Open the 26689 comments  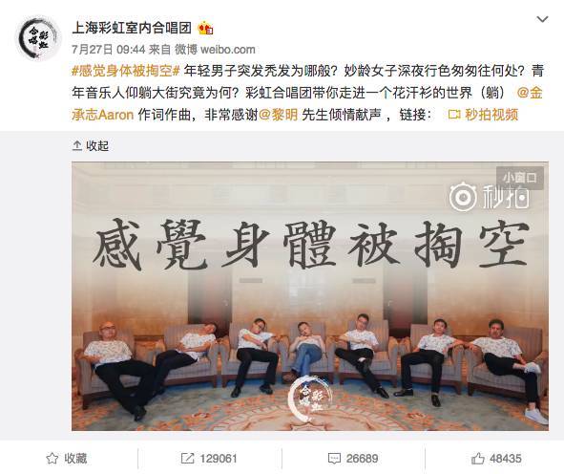(x=353, y=459)
